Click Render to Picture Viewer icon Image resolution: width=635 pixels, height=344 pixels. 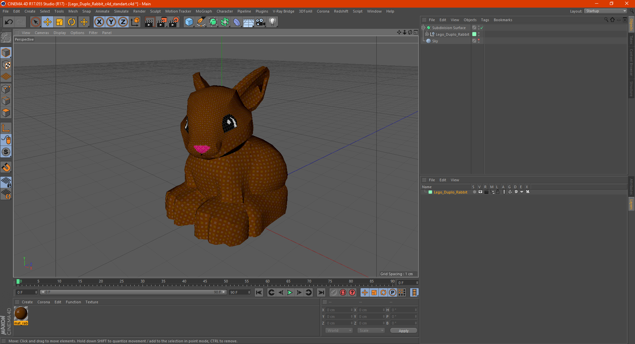point(162,22)
